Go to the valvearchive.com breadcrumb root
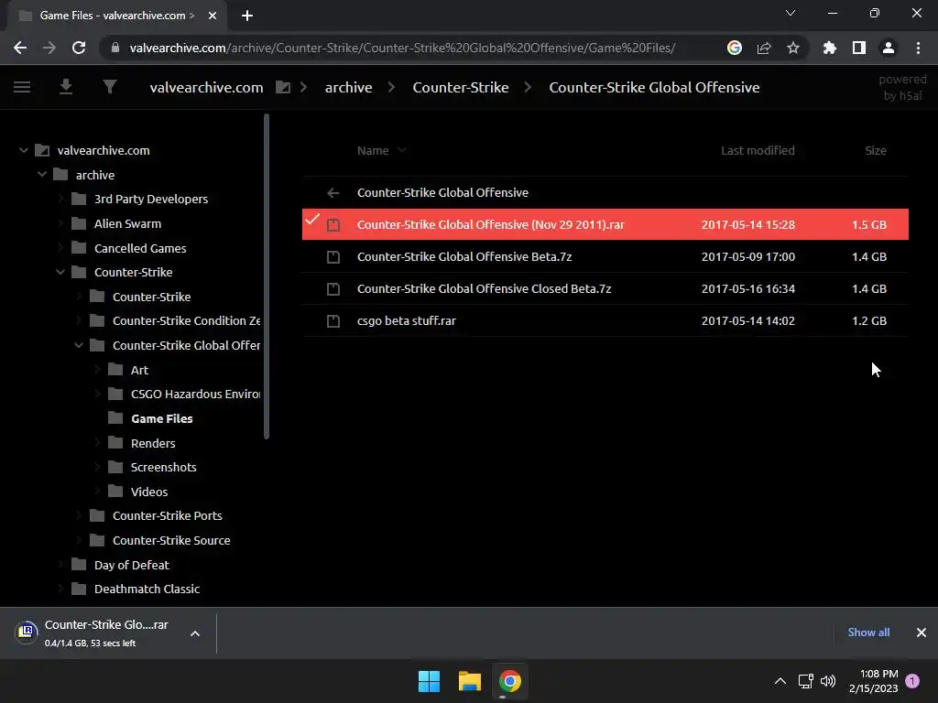Viewport: 938px width, 703px height. [x=206, y=87]
